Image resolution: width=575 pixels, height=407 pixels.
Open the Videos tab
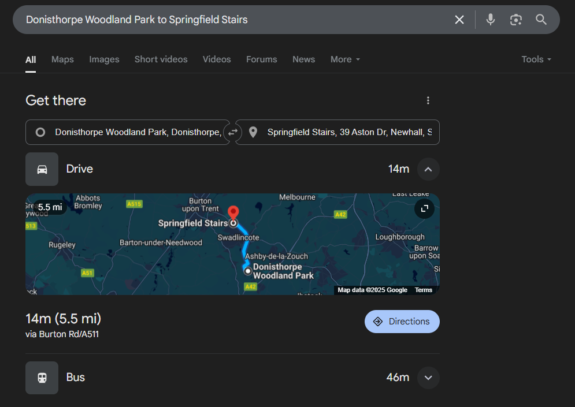[217, 59]
